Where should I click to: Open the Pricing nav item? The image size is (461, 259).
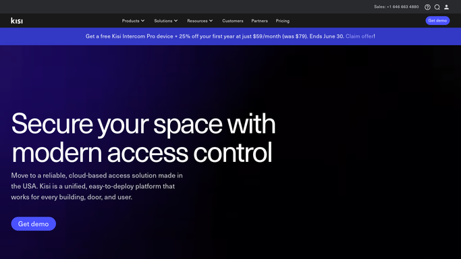(x=283, y=21)
